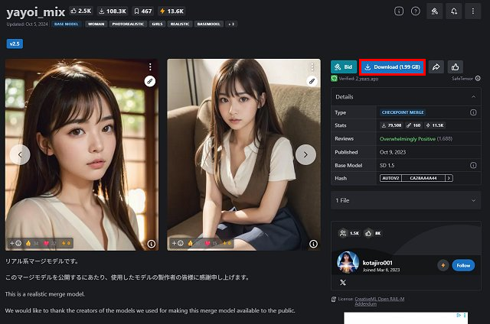Open the Bid option
490x324 pixels.
(x=343, y=67)
